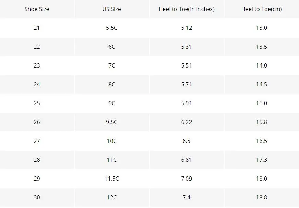Click the 6.22 inches value
Image resolution: width=299 pixels, height=208 pixels.
pyautogui.click(x=186, y=122)
